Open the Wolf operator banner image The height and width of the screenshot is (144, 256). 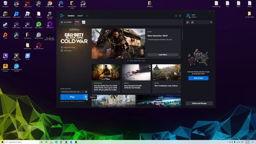click(118, 44)
